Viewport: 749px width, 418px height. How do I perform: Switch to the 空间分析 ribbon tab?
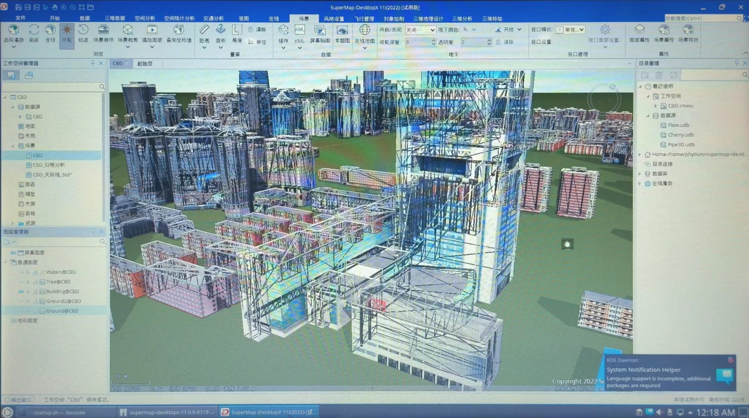[145, 18]
